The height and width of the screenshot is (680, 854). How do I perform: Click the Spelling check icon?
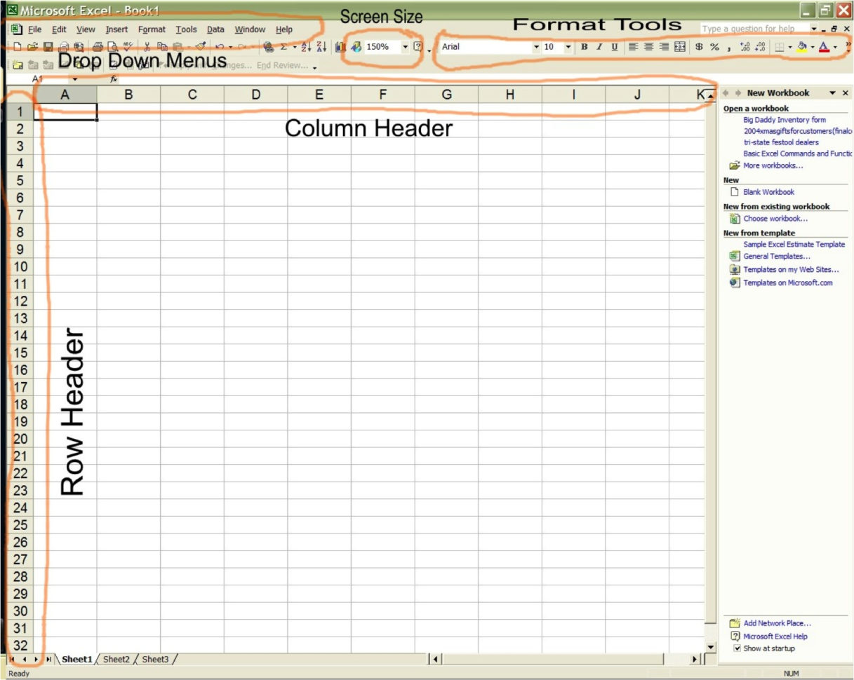(x=128, y=47)
